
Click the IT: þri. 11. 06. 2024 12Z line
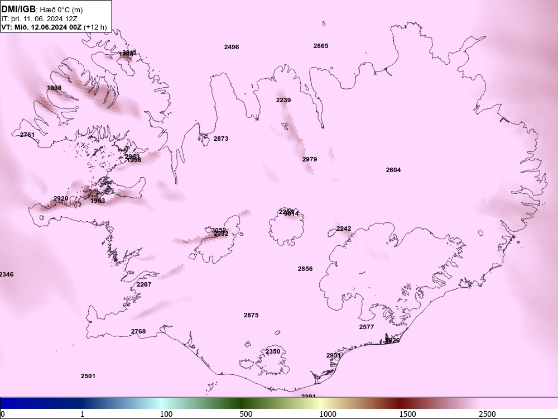tap(39, 19)
